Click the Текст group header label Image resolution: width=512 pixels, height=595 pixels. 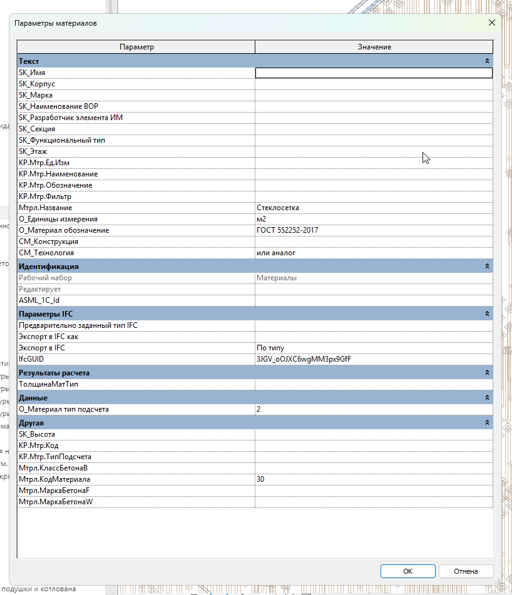click(29, 61)
